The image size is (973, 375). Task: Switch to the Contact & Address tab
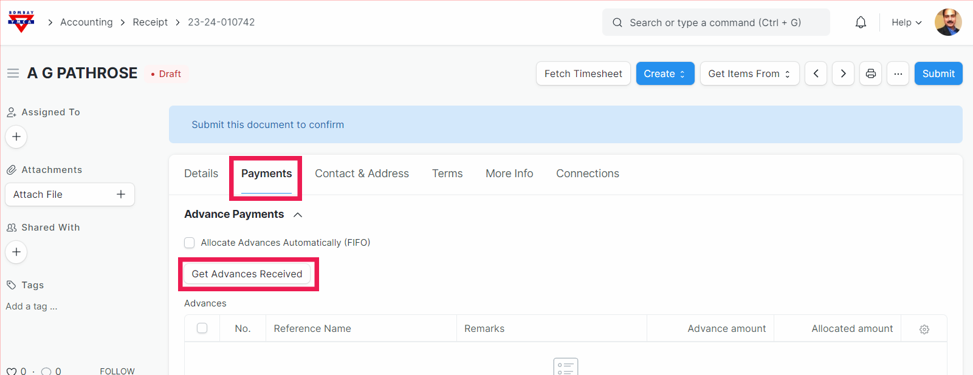tap(362, 174)
